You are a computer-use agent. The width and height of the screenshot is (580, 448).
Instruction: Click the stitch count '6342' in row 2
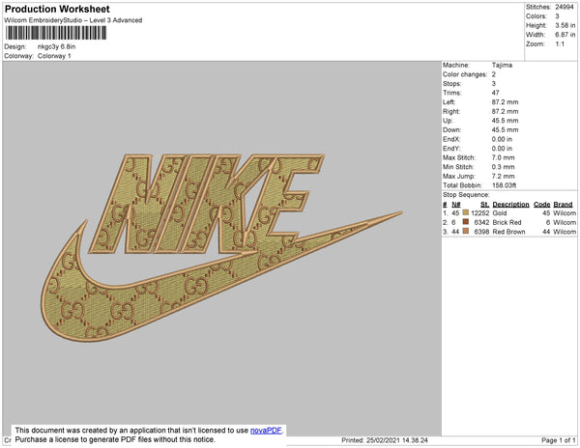pyautogui.click(x=481, y=222)
